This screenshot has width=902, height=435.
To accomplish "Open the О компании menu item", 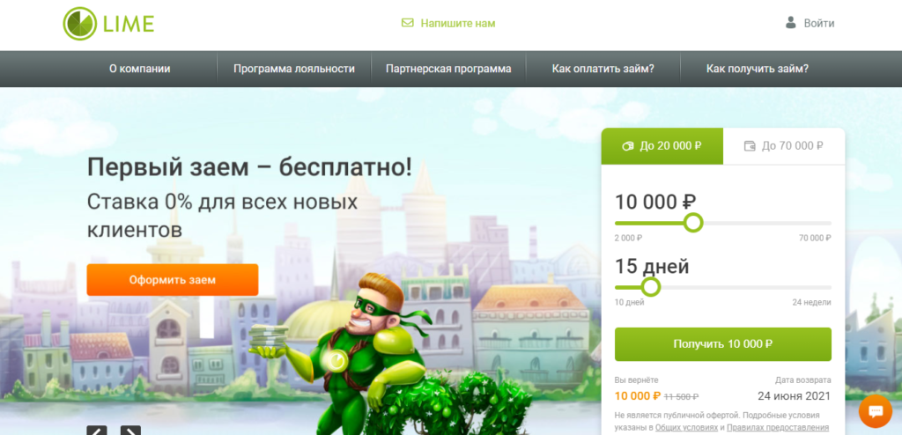I will pyautogui.click(x=140, y=69).
